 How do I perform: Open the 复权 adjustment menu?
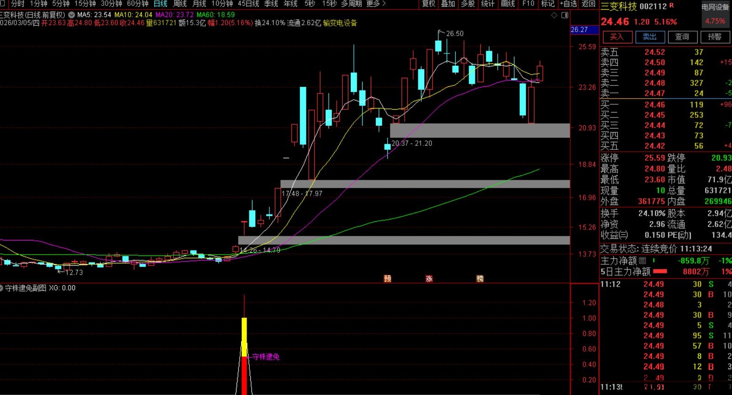[x=428, y=4]
